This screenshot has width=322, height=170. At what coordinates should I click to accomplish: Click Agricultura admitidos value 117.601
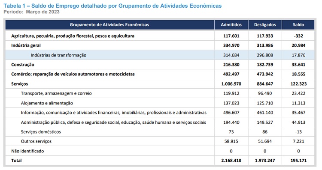[x=231, y=36]
